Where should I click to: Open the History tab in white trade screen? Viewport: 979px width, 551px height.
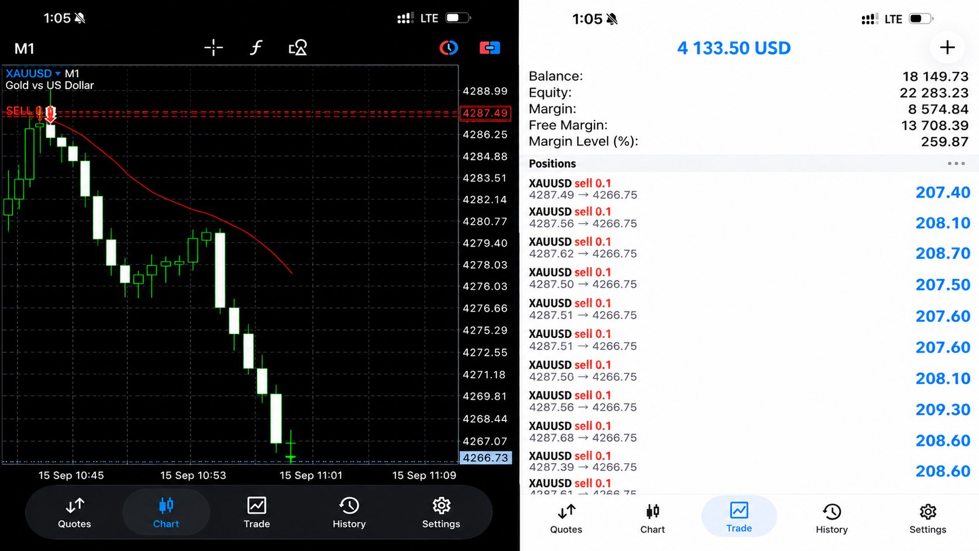(x=831, y=519)
